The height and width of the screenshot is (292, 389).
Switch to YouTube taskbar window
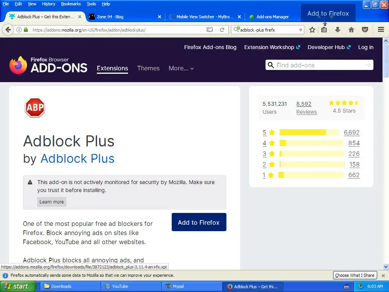[x=131, y=286]
